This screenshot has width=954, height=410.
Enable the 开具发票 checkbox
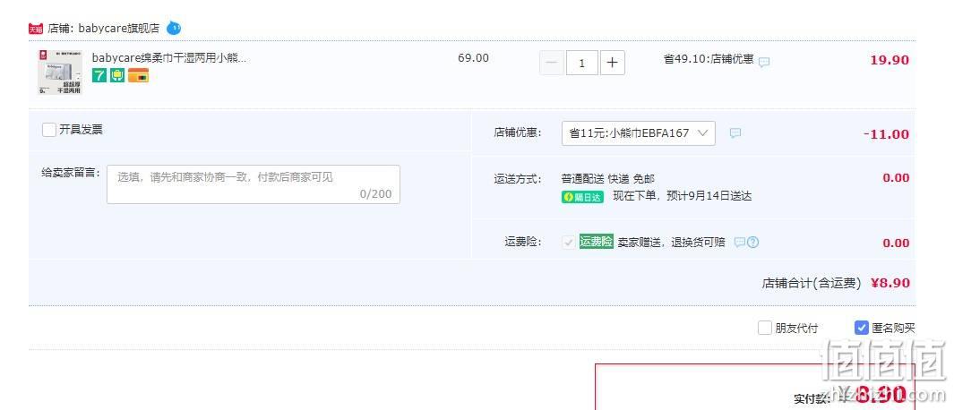(x=49, y=130)
